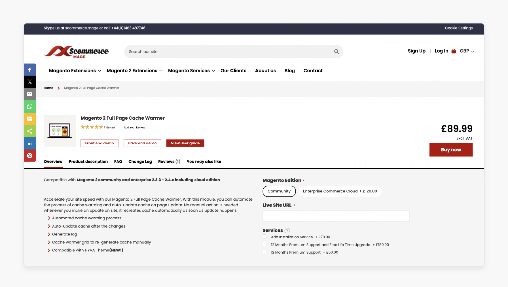Share on LinkedIn sidebar icon
Image resolution: width=508 pixels, height=287 pixels.
29,143
